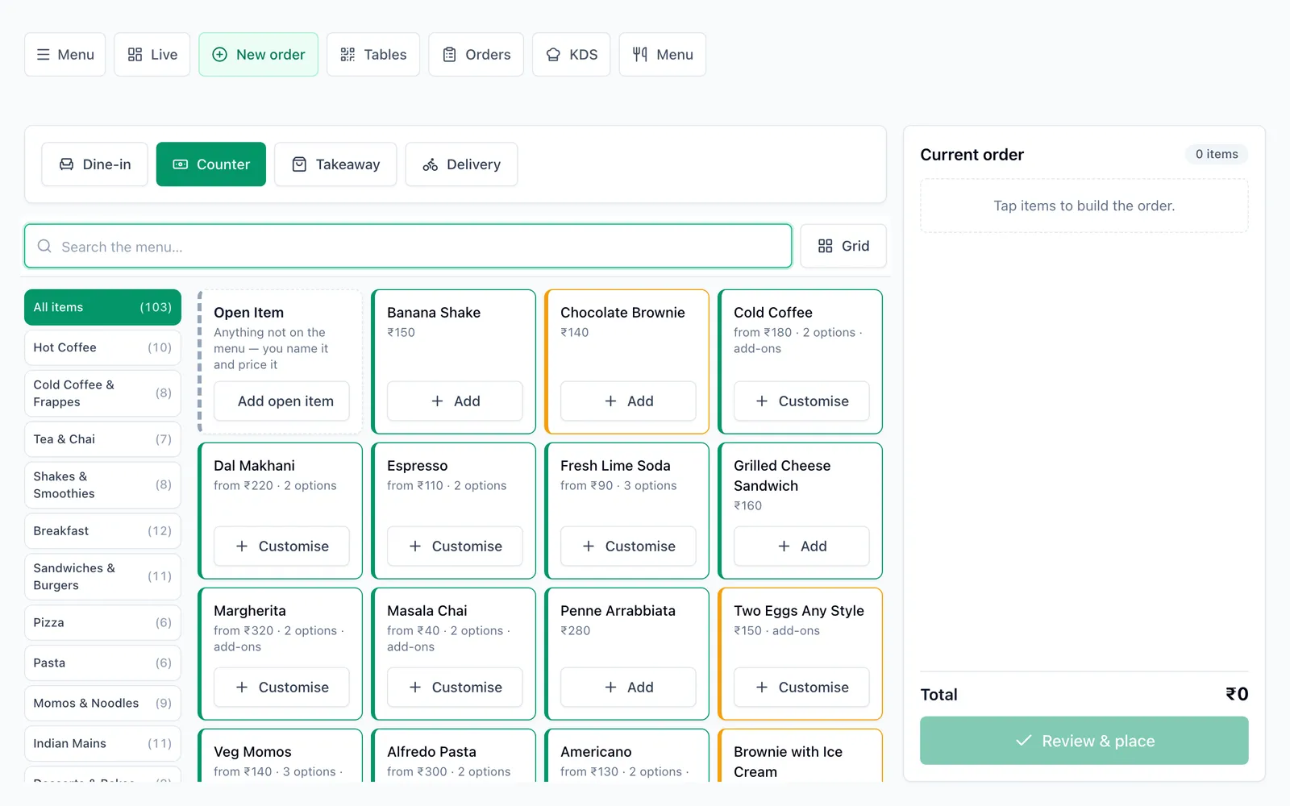Customise the Masala Chai item

tap(455, 688)
